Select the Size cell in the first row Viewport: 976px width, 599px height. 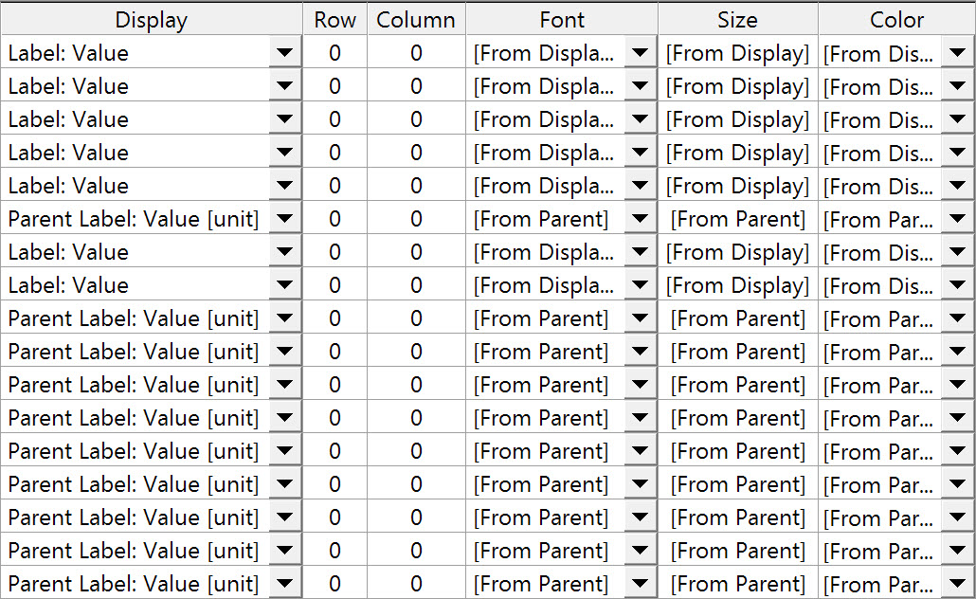[x=737, y=53]
